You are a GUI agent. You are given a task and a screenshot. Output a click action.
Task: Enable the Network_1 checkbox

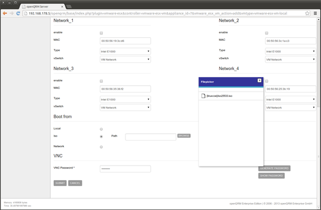click(101, 33)
